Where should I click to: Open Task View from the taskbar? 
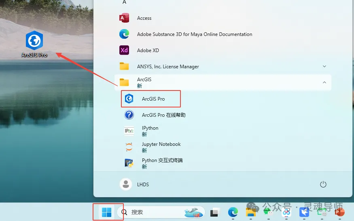(x=215, y=212)
